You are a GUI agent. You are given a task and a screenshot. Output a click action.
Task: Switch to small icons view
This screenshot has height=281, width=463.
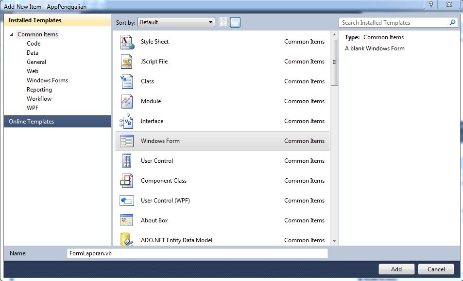pos(223,22)
